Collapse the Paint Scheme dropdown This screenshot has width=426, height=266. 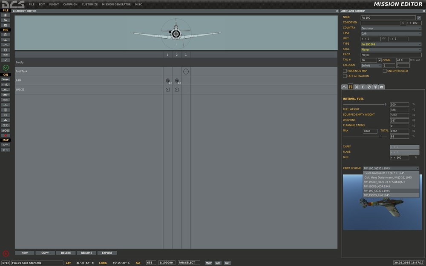391,169
